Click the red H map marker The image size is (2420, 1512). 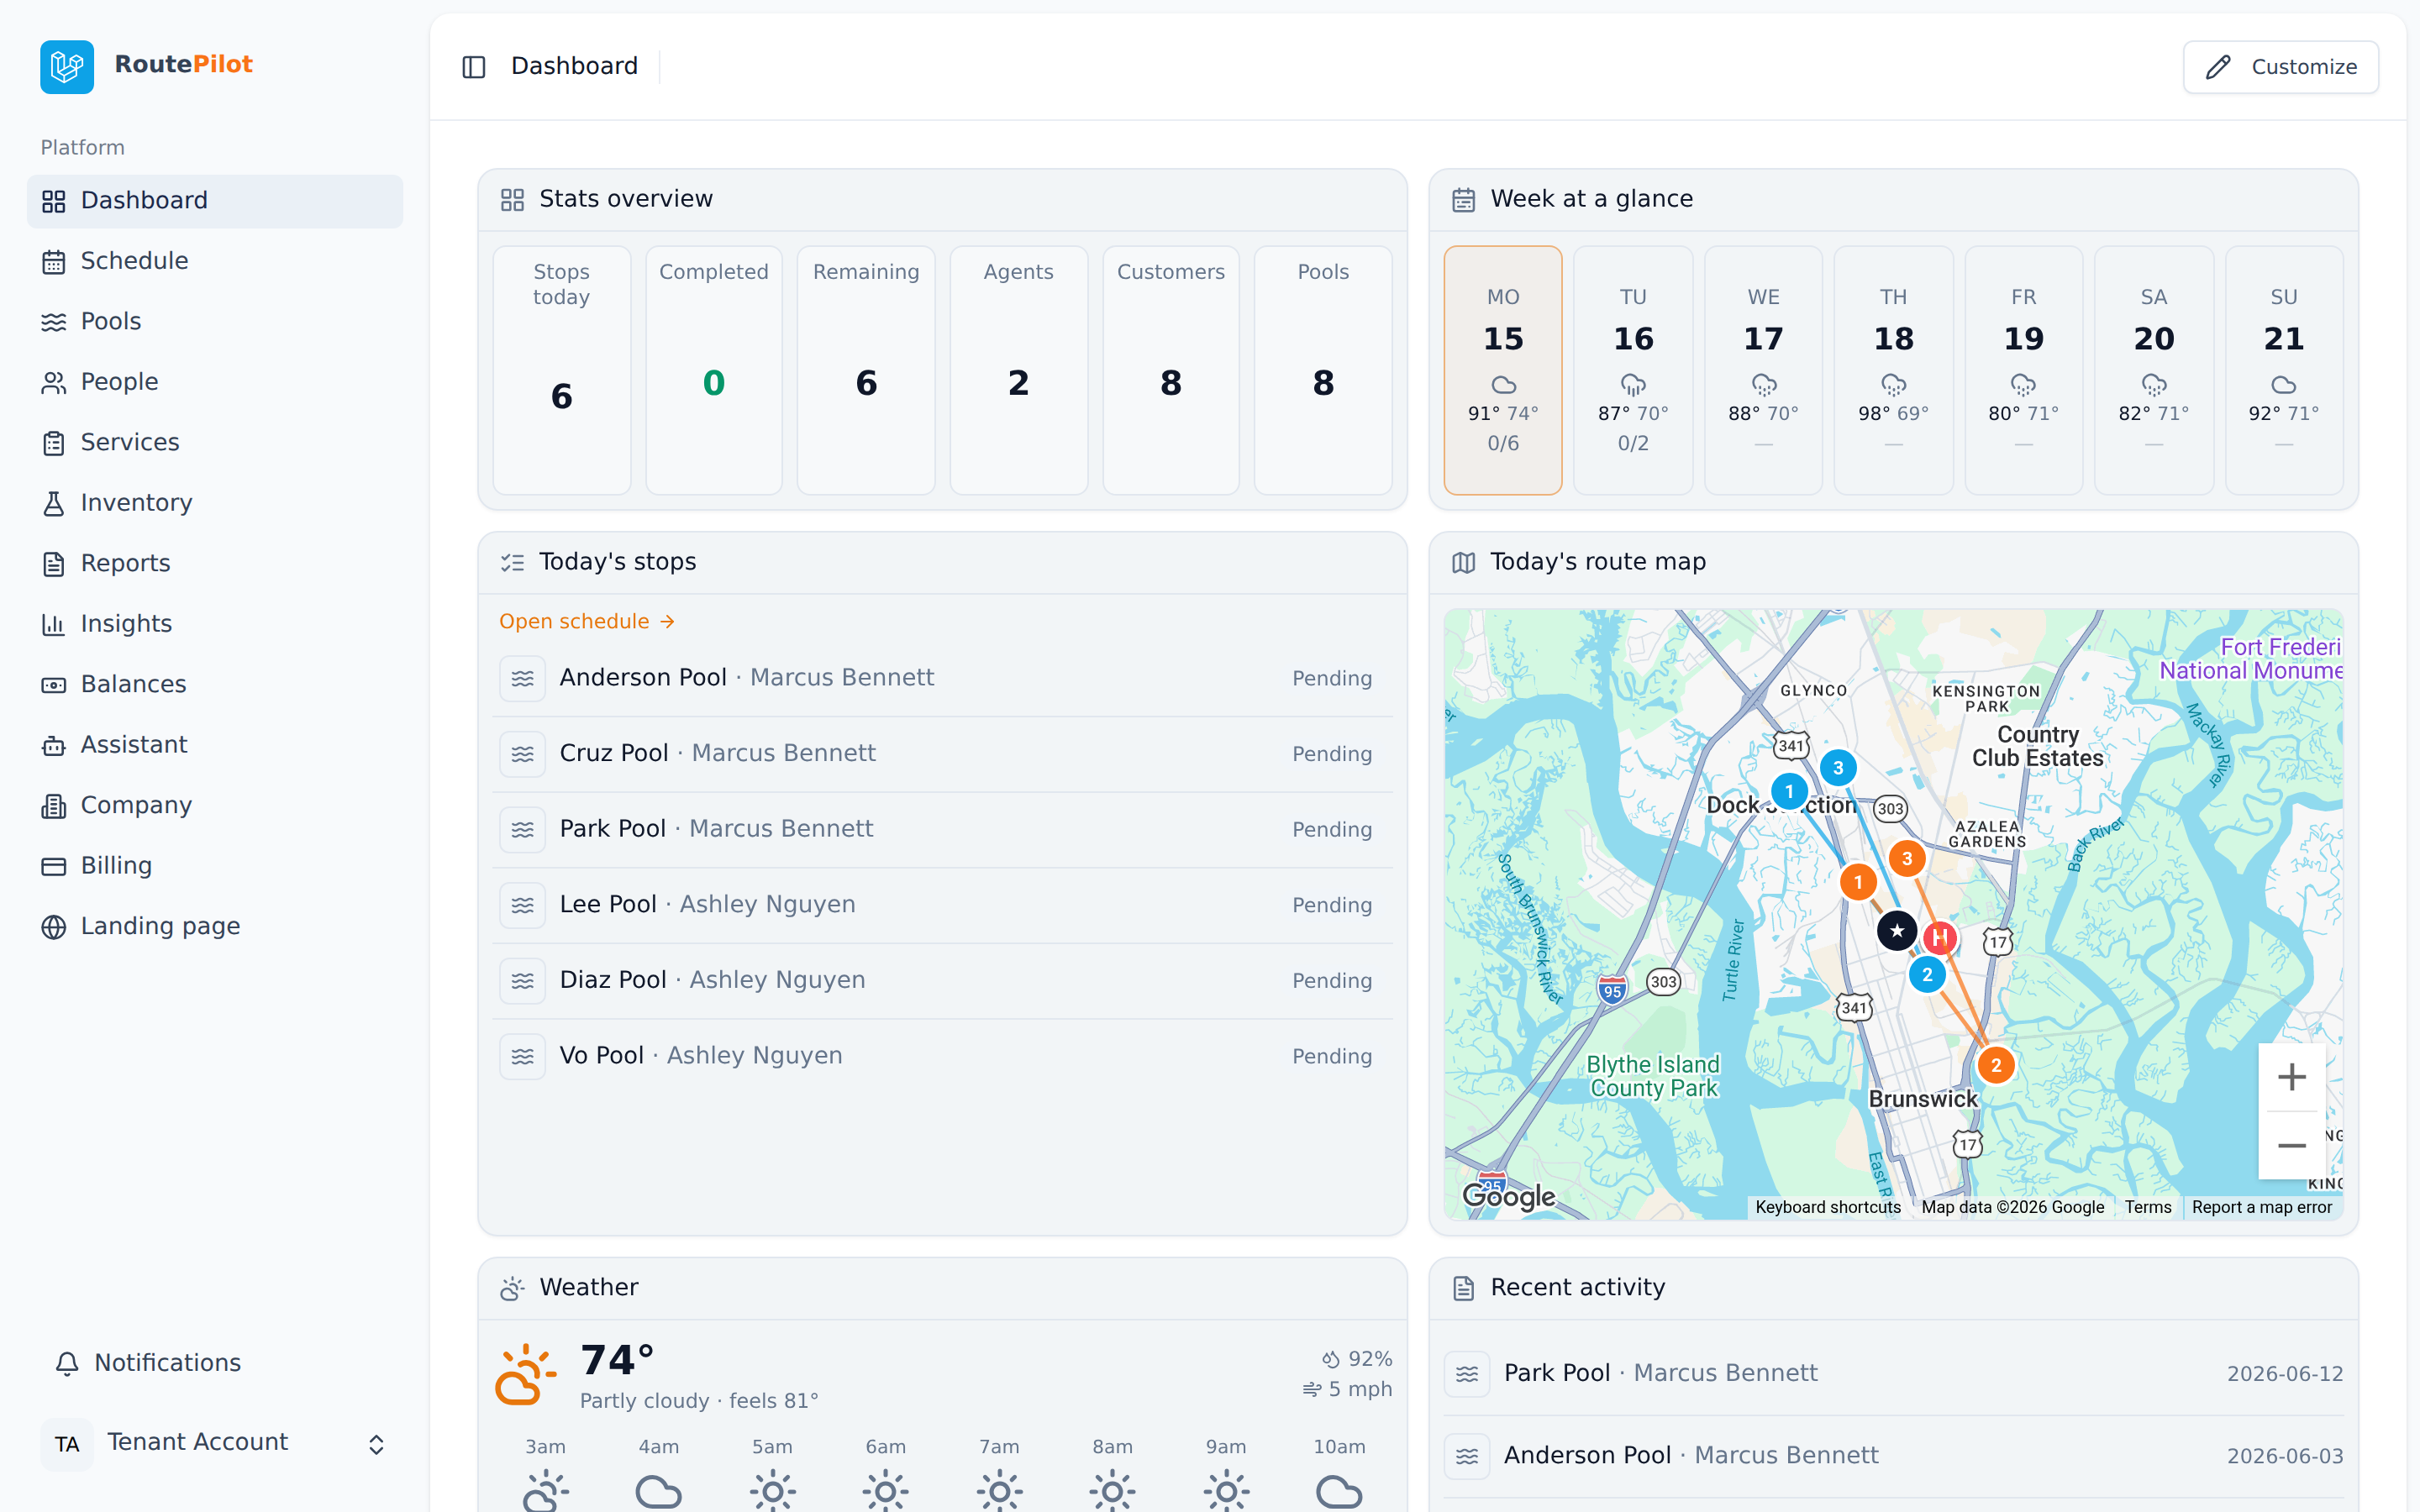pos(1940,938)
